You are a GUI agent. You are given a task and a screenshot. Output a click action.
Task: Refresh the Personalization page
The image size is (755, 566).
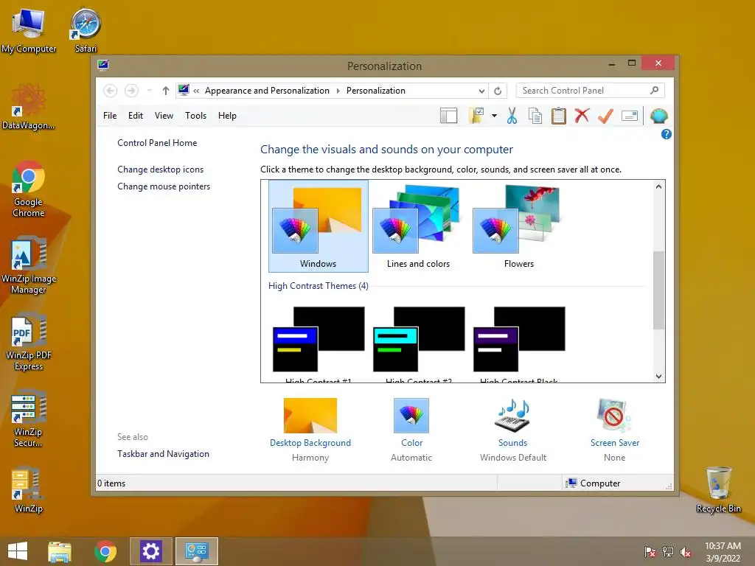click(498, 91)
